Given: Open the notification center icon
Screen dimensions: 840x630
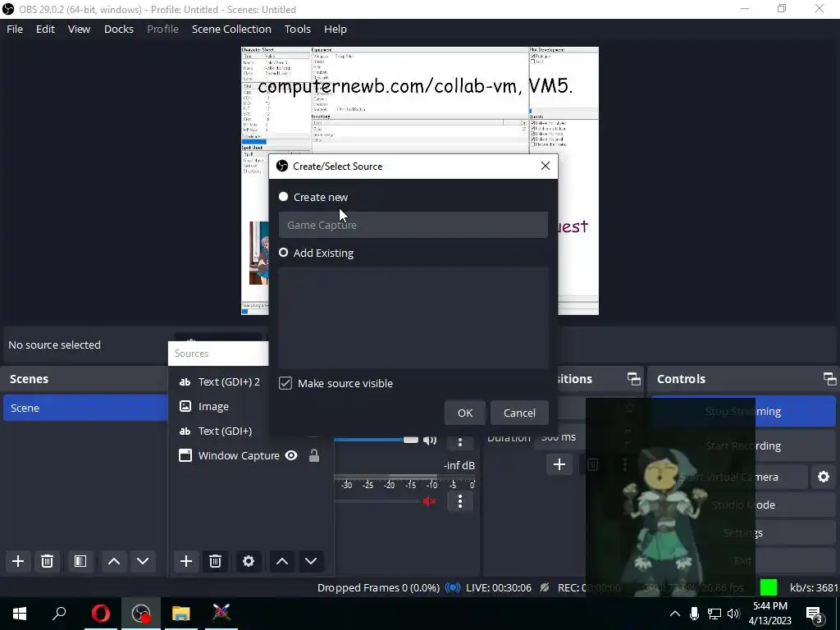Looking at the screenshot, I should 815,614.
